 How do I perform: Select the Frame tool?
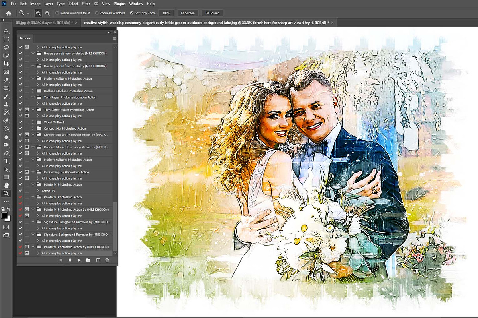pyautogui.click(x=6, y=72)
